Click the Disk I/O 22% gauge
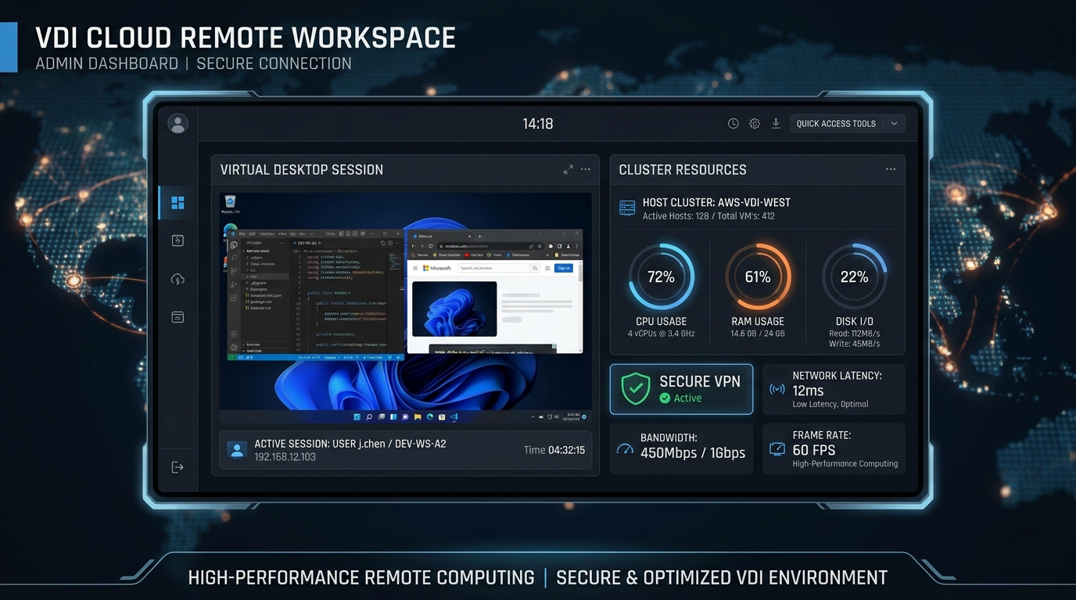 [854, 277]
